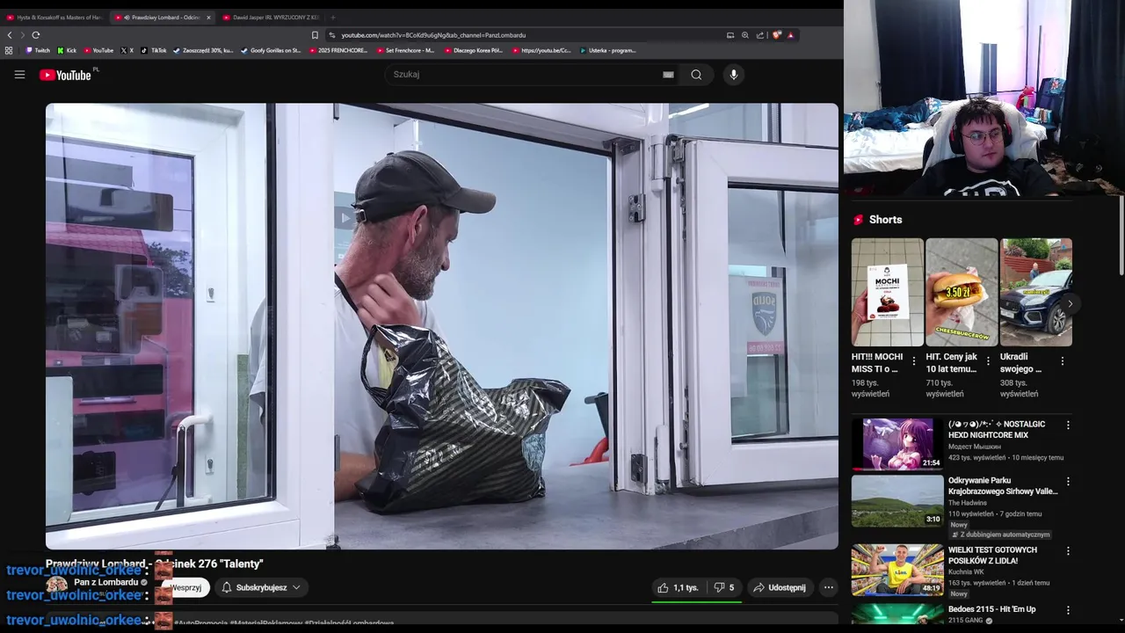The width and height of the screenshot is (1125, 633).
Task: Click the Brave Rewards triangle icon
Action: tap(790, 35)
